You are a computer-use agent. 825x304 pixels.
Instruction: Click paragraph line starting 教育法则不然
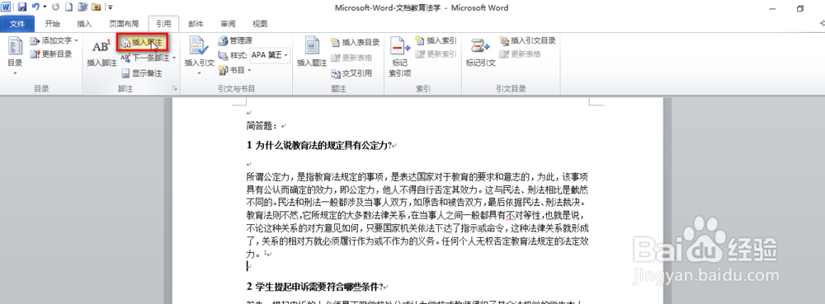pos(415,215)
